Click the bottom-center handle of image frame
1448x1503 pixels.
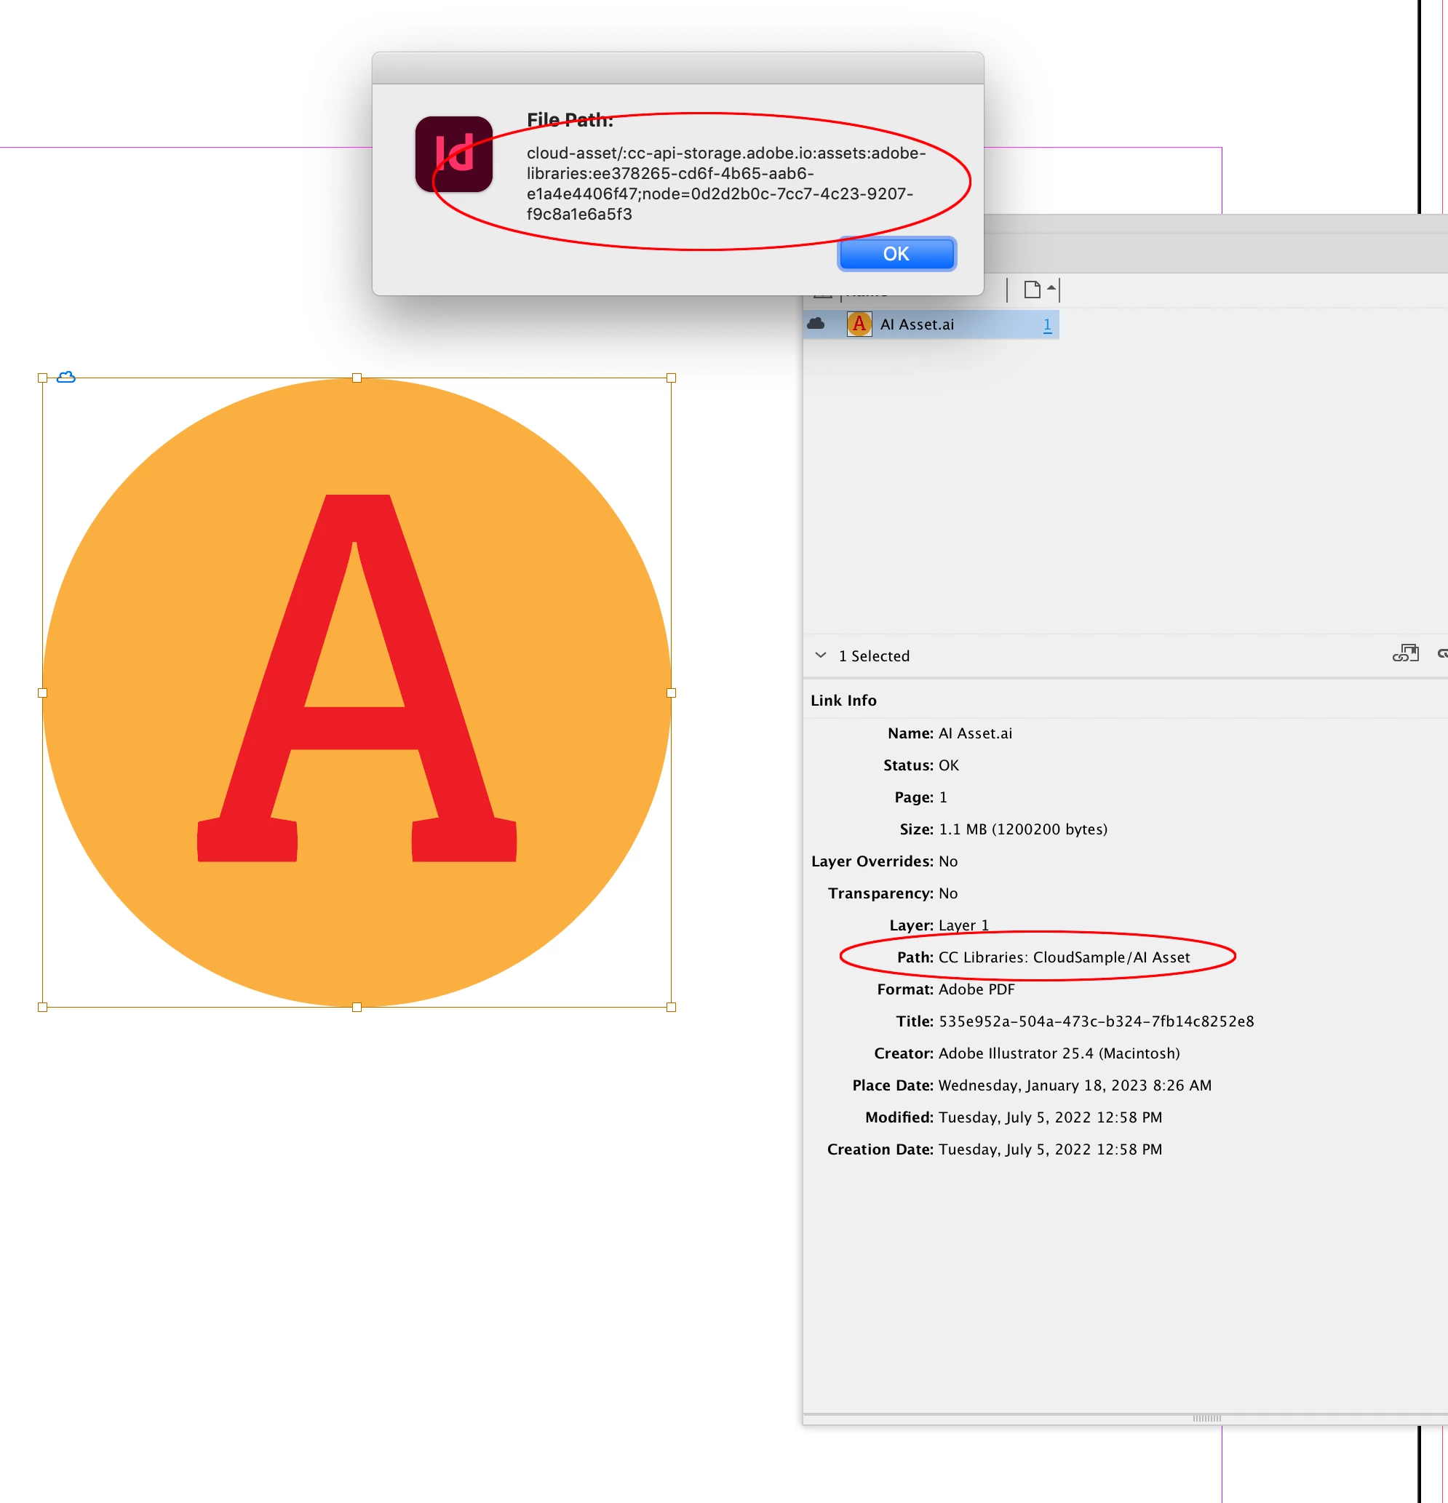pos(357,1007)
